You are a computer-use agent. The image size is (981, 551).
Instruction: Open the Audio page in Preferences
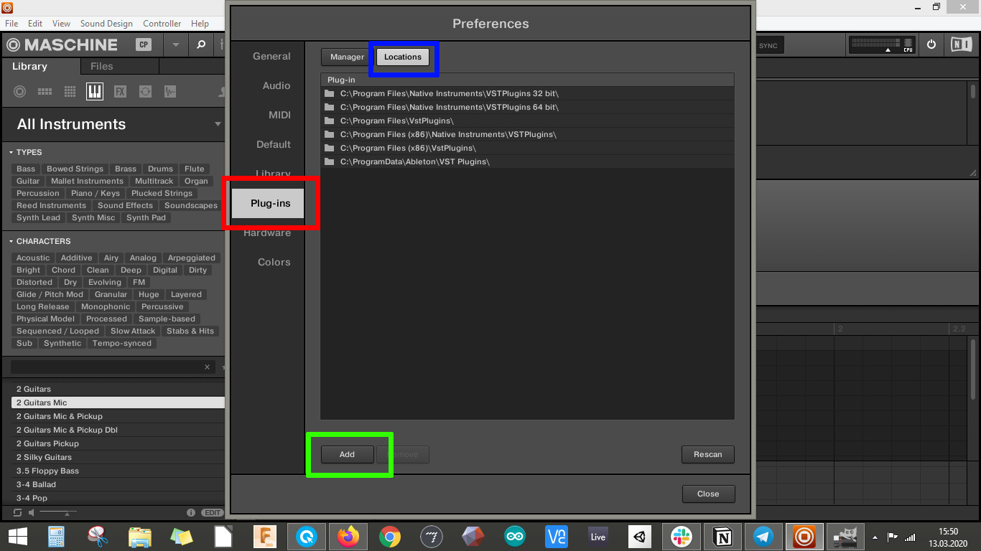tap(276, 85)
